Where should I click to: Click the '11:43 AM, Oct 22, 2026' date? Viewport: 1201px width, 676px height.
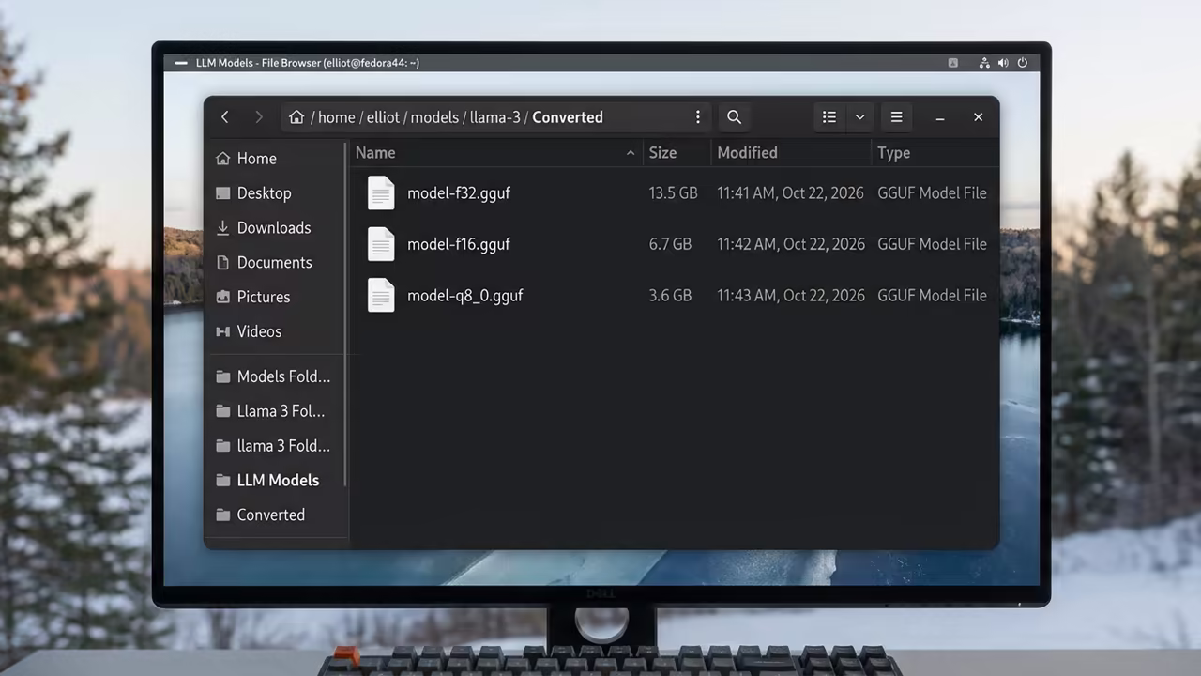pos(791,296)
